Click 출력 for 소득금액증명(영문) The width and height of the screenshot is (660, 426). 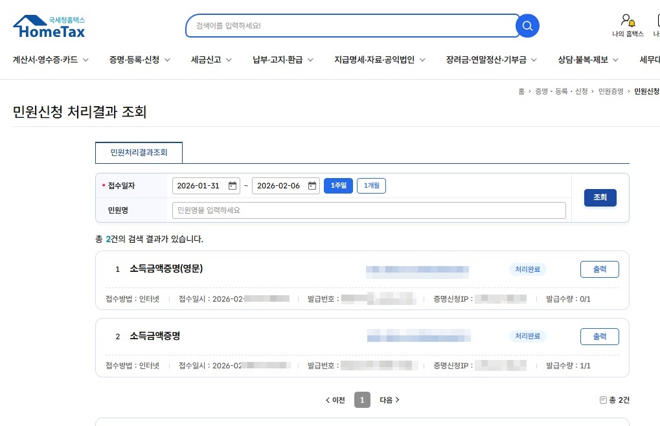click(x=599, y=269)
